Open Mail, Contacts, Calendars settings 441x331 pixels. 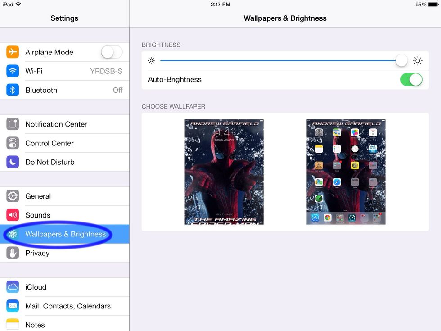point(64,306)
